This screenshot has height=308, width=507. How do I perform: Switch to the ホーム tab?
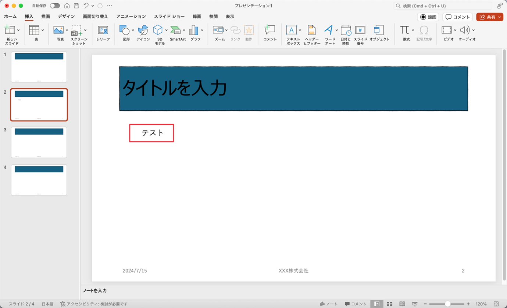click(x=10, y=17)
